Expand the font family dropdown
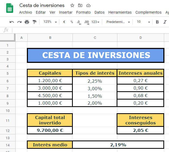This screenshot has width=169, height=152. [118, 22]
